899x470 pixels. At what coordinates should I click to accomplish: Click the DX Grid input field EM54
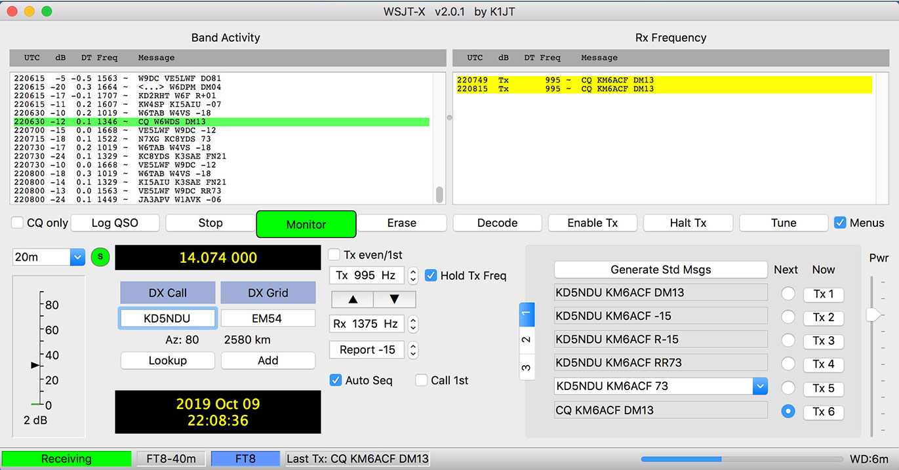(268, 319)
